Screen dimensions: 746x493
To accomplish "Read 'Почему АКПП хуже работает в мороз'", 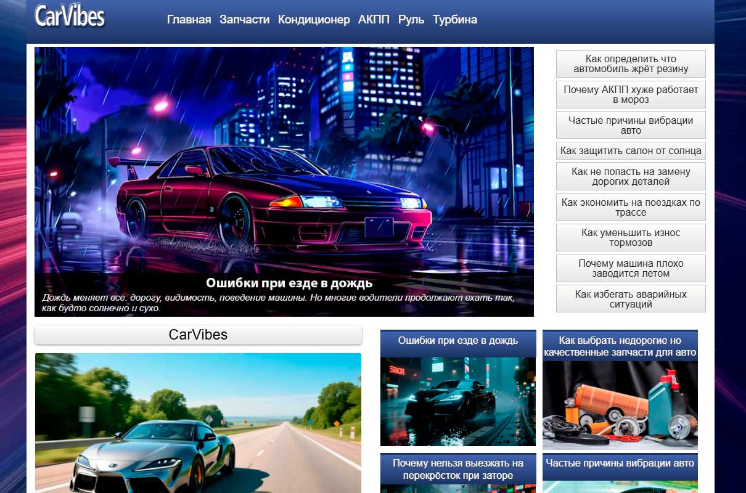I will pyautogui.click(x=631, y=94).
